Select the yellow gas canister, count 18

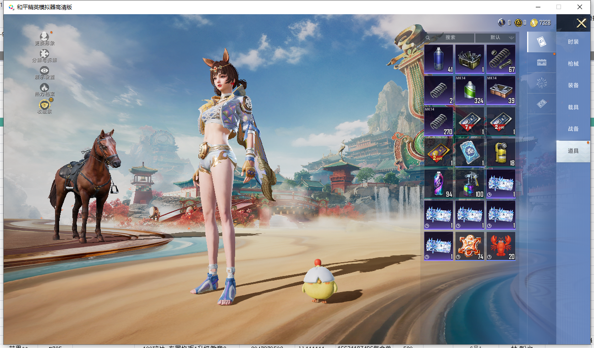(501, 152)
